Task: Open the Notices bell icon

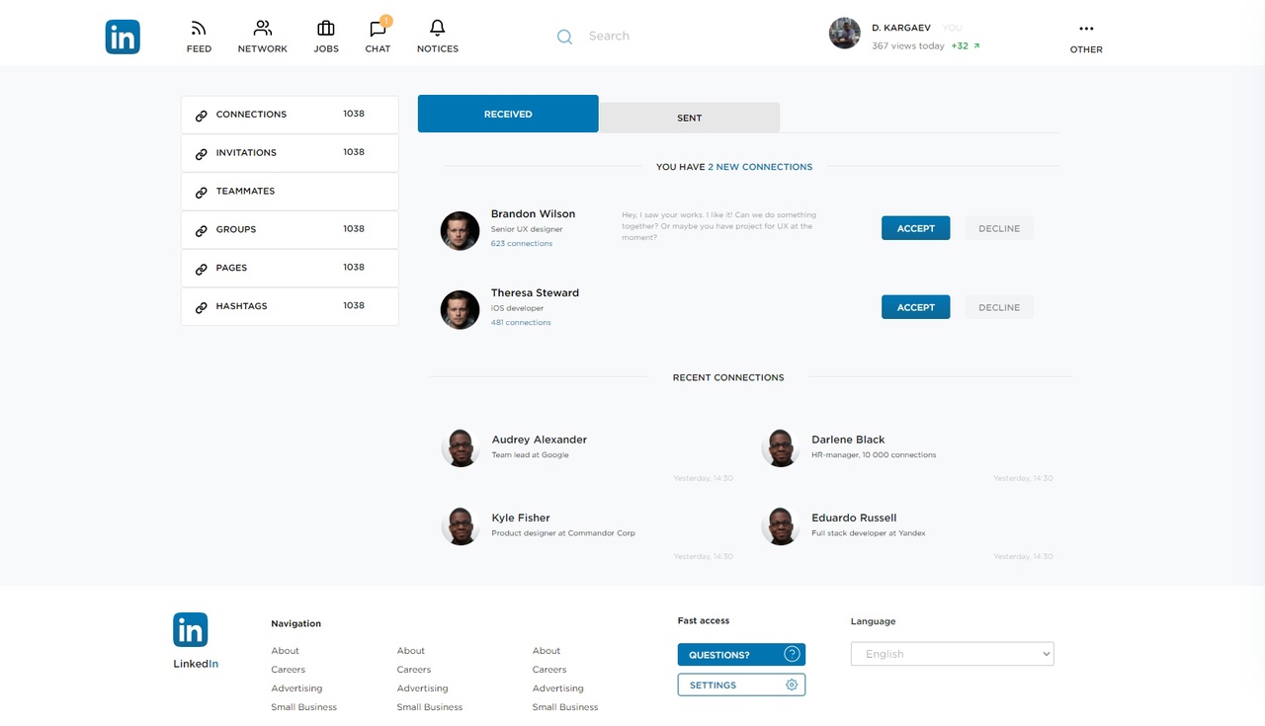Action: click(437, 28)
